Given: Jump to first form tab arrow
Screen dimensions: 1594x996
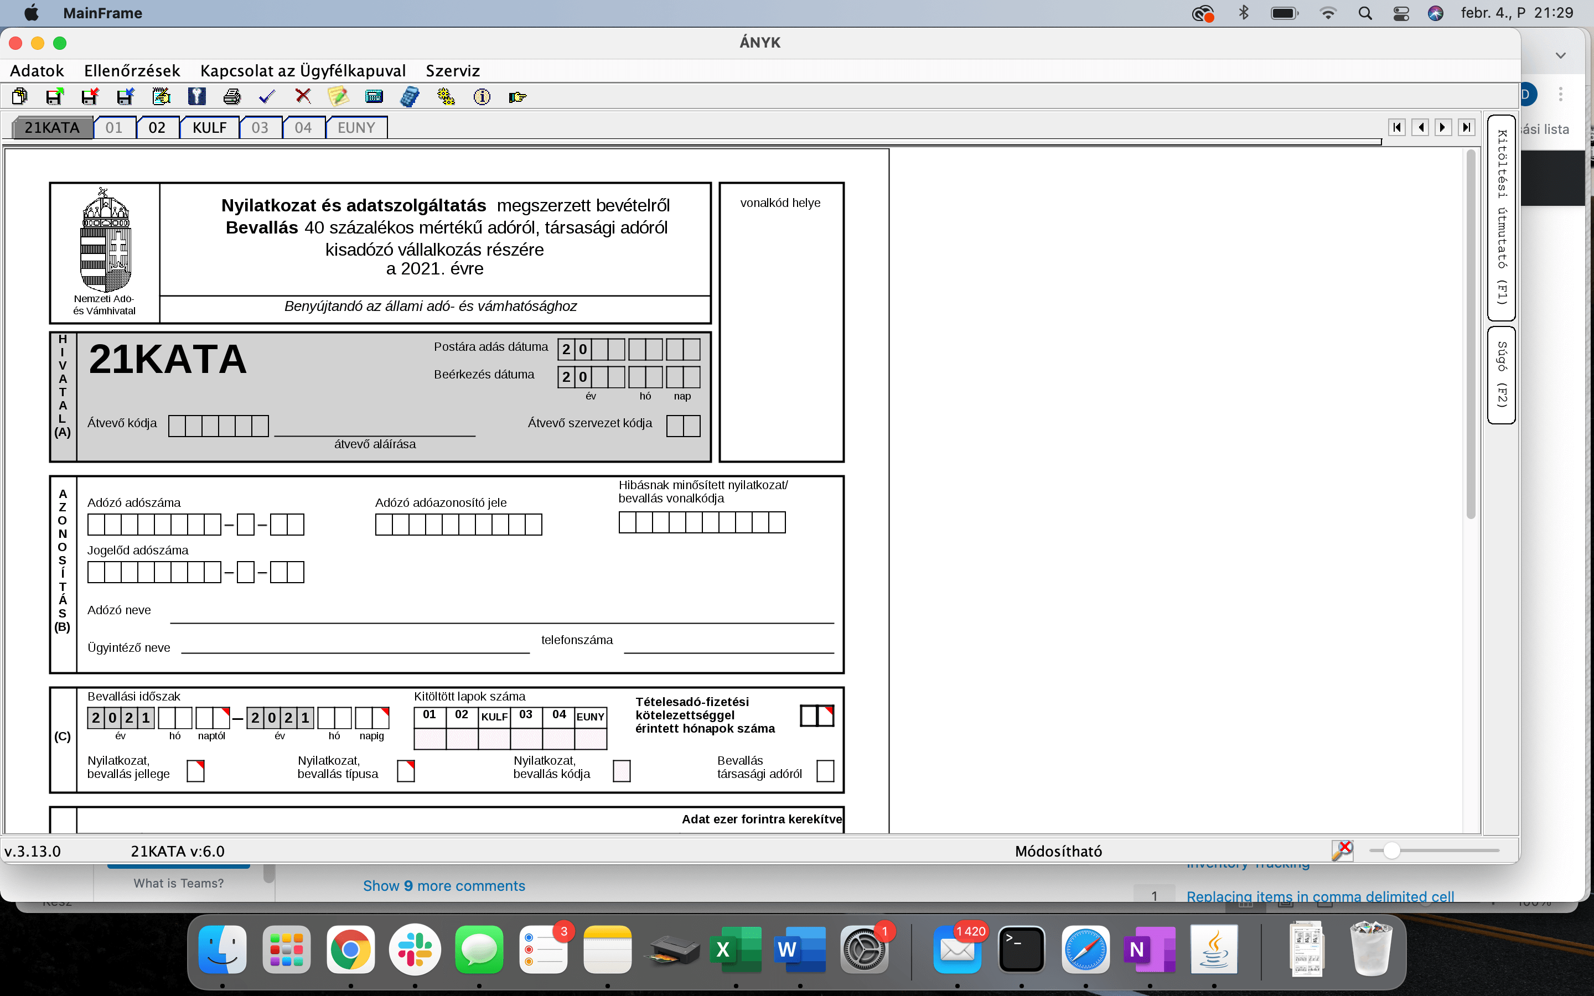Looking at the screenshot, I should tap(1396, 127).
